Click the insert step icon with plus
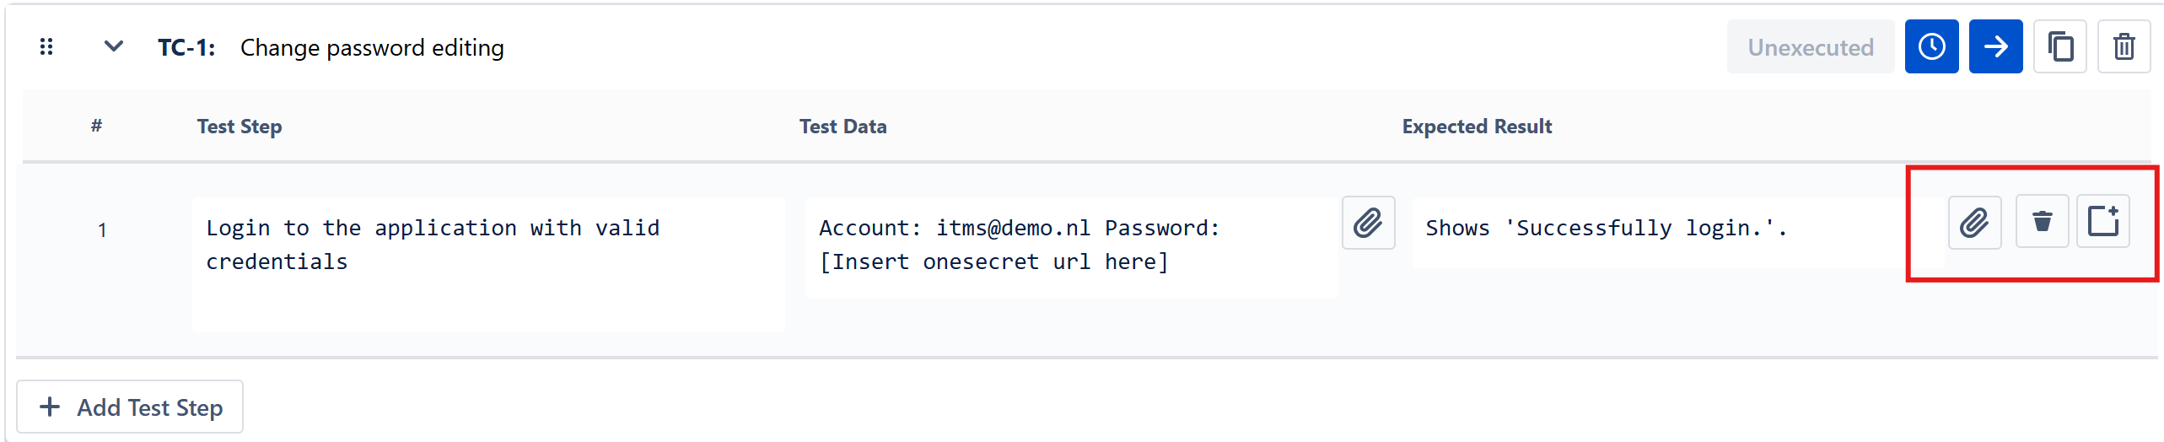The width and height of the screenshot is (2164, 442). tap(2103, 222)
